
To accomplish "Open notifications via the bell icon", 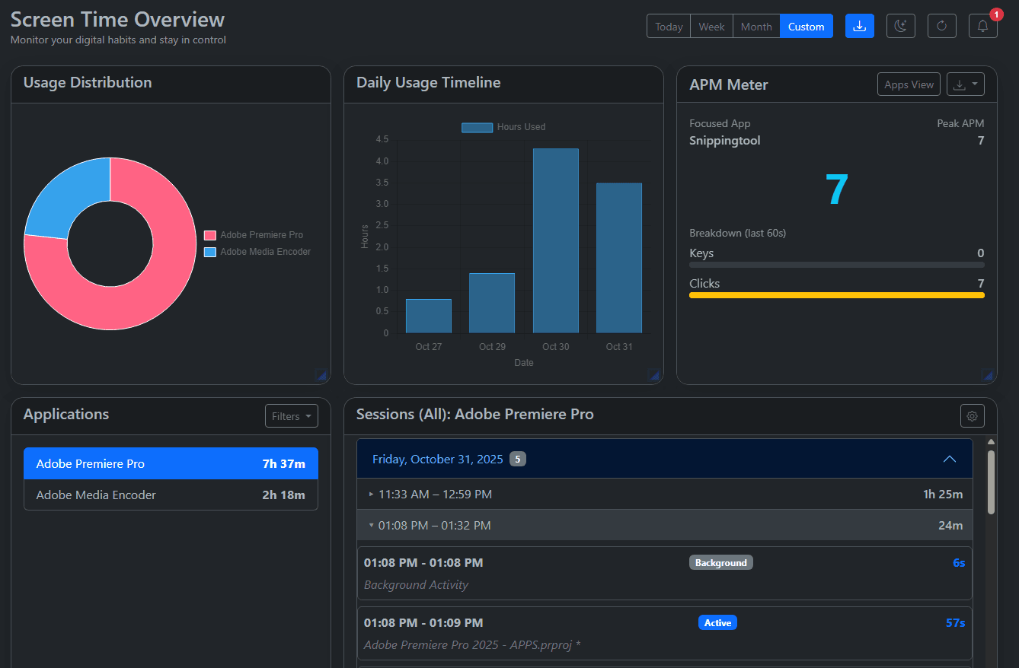I will coord(982,25).
